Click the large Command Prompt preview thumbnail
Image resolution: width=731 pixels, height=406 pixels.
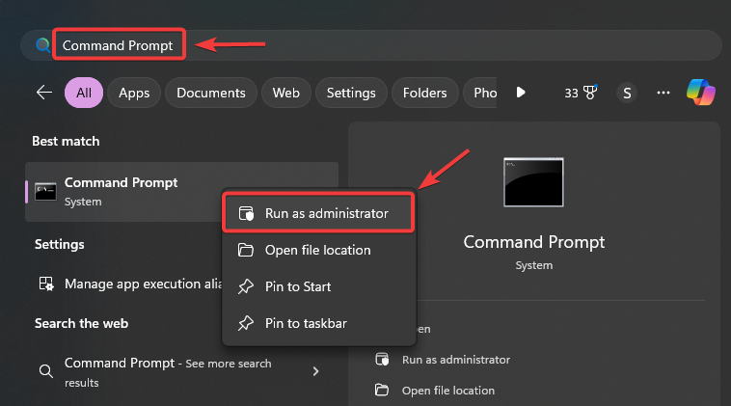point(533,182)
